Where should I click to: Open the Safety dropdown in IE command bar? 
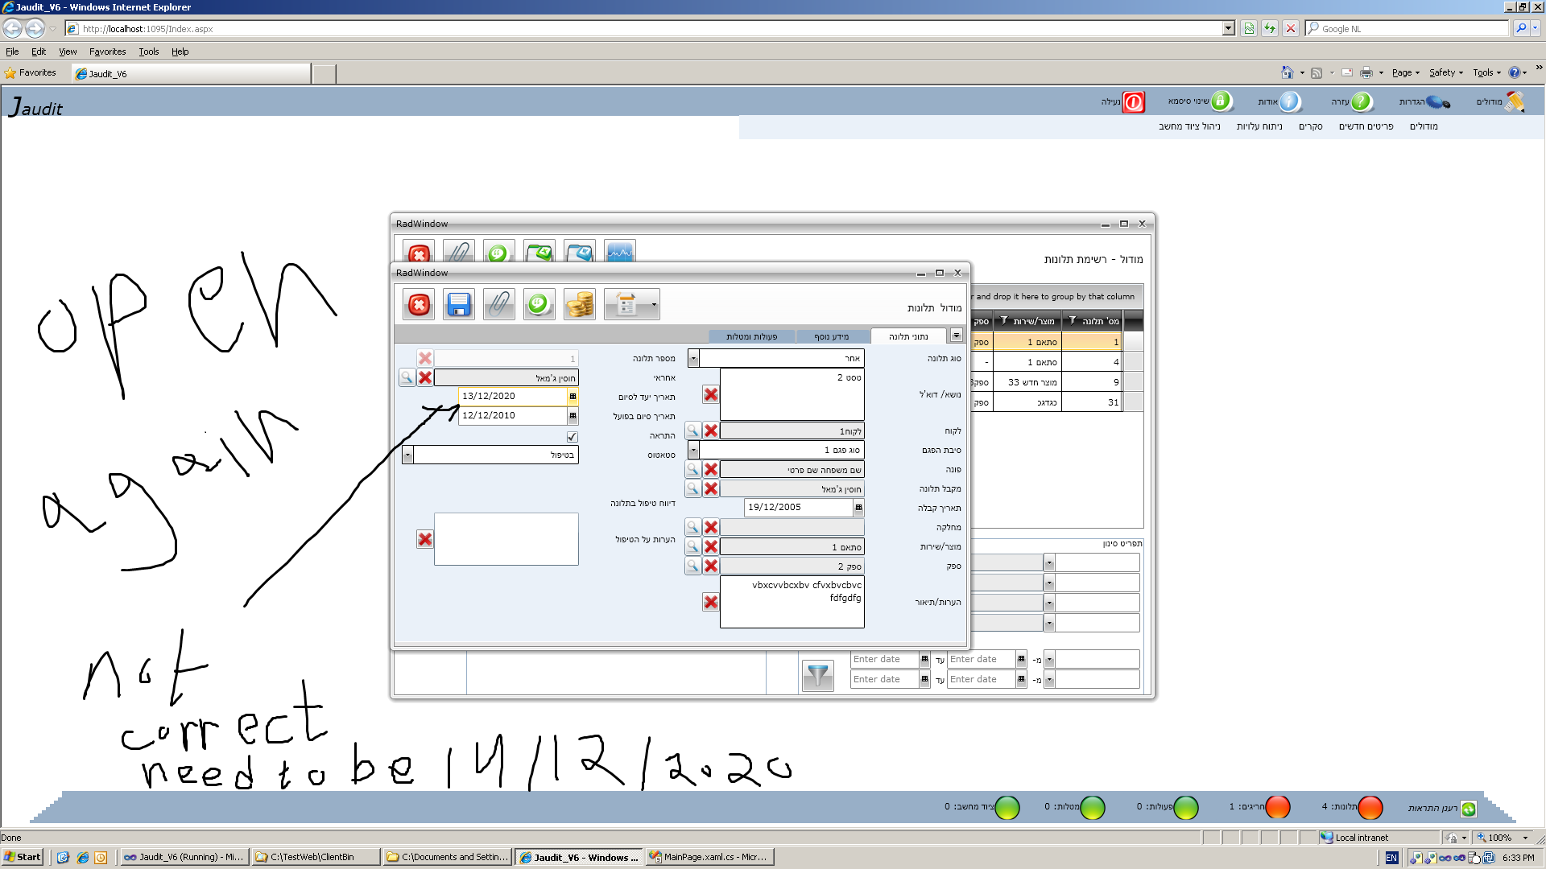click(1446, 72)
